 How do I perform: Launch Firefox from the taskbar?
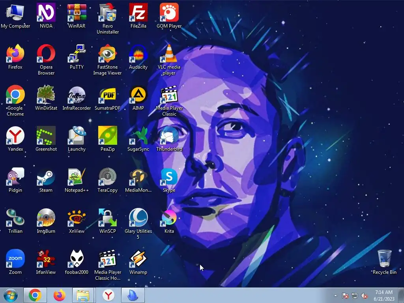pos(59,295)
